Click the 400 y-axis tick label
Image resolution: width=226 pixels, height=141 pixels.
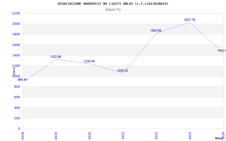(x=17, y=108)
